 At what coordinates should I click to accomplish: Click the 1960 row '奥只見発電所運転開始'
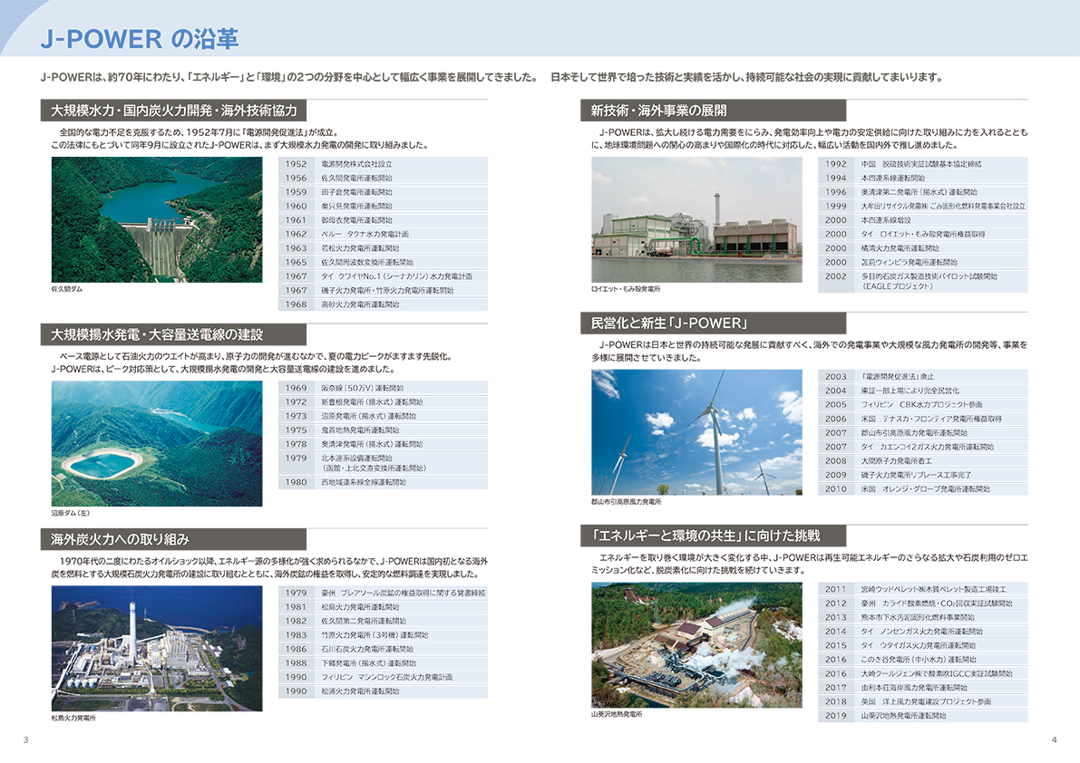(x=383, y=207)
